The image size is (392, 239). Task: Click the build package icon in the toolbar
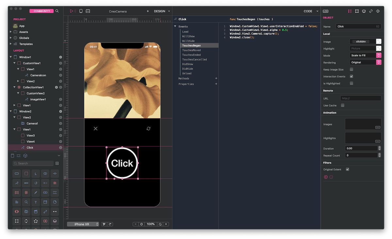click(88, 11)
